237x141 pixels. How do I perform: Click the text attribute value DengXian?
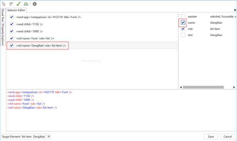coord(216,35)
